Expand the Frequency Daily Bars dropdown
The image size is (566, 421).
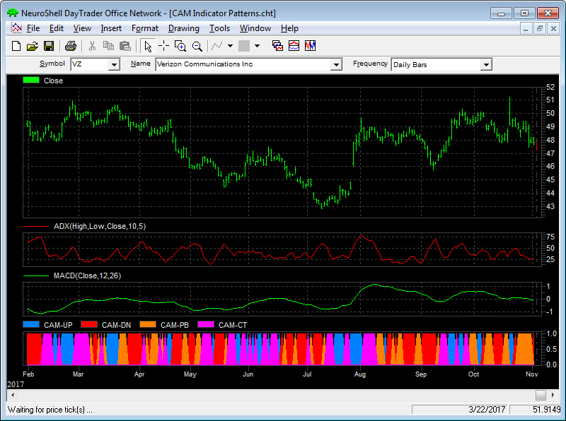486,65
